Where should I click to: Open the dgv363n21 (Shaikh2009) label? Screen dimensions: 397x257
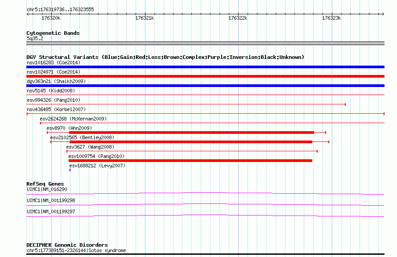point(56,81)
